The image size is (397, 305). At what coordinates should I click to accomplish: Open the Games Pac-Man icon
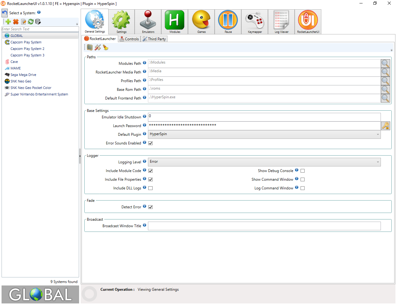pyautogui.click(x=201, y=21)
